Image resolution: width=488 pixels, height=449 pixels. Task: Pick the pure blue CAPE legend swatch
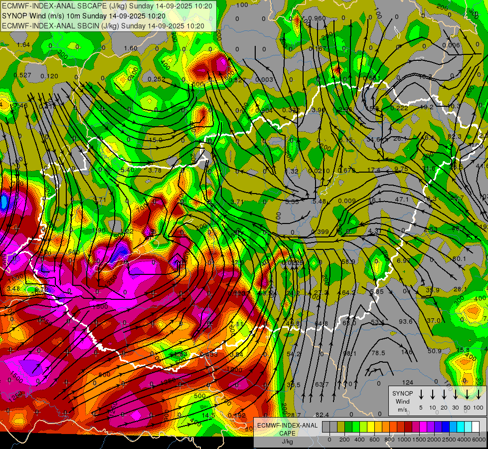point(446,427)
